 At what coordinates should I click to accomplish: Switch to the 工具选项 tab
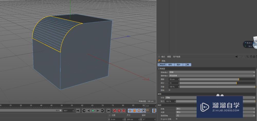pos(162,65)
